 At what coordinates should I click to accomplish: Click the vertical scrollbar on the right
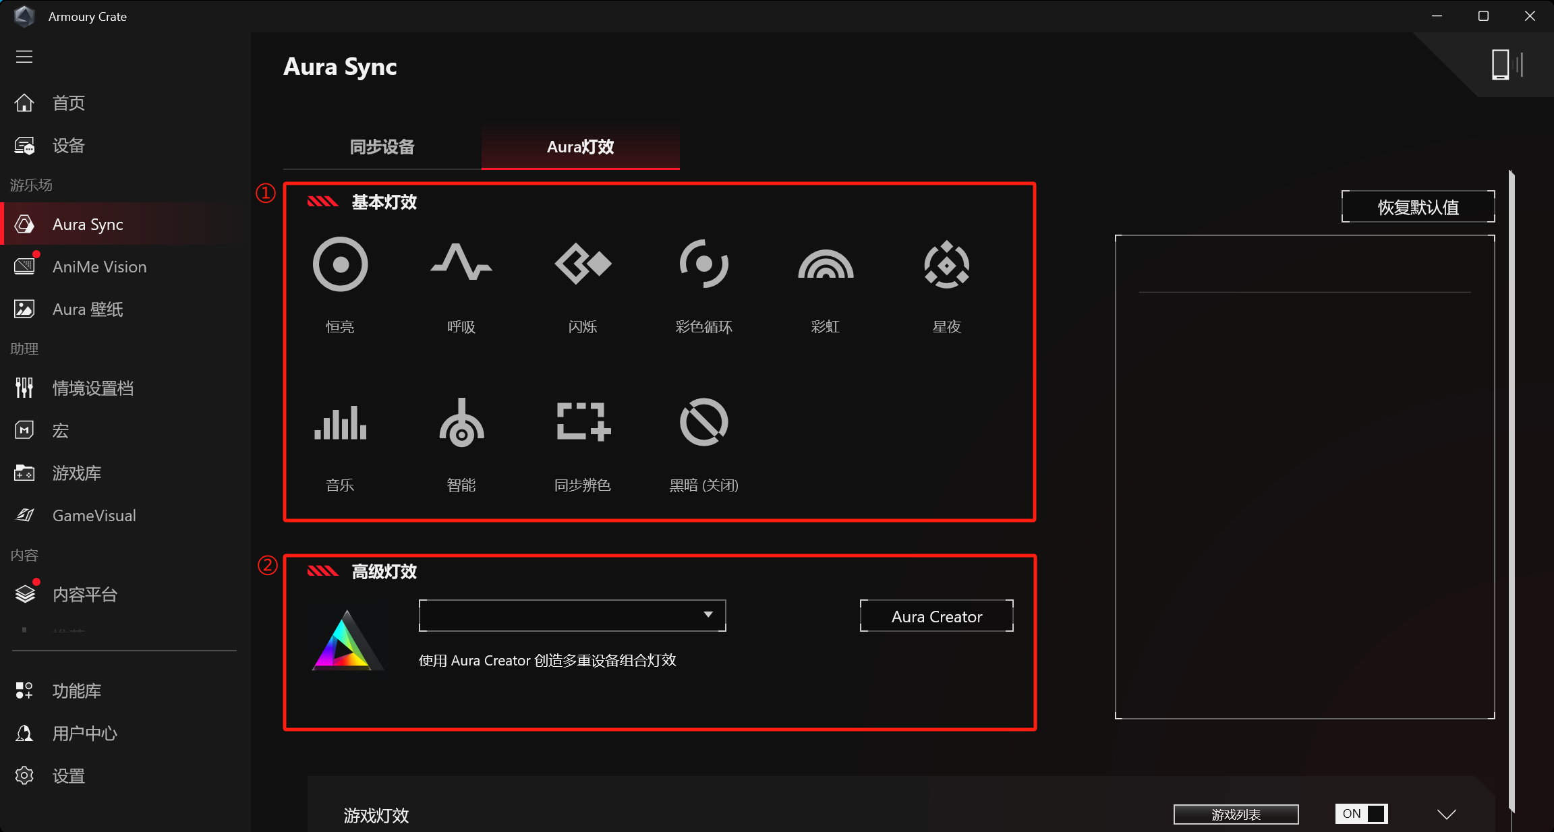[1512, 492]
